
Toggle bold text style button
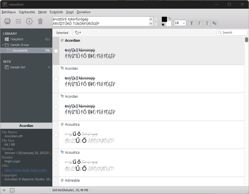192,23
